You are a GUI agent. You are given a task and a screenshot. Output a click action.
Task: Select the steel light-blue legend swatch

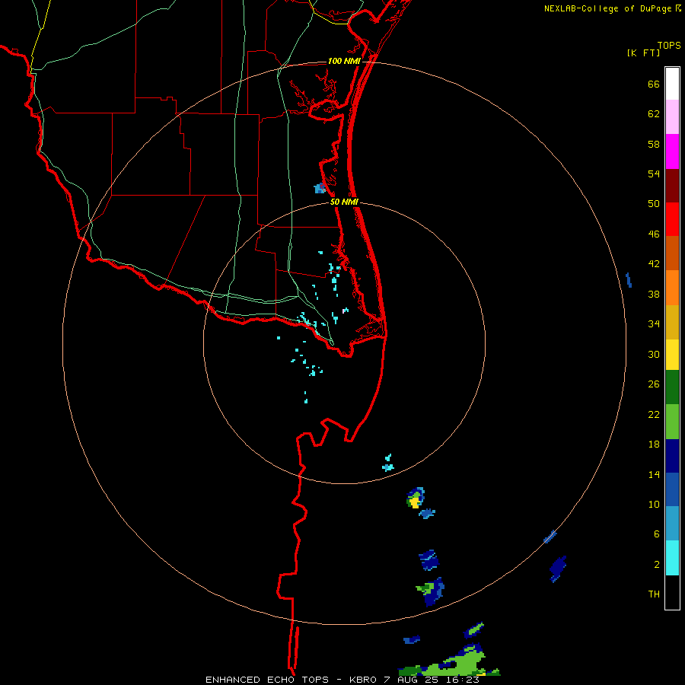tap(672, 524)
